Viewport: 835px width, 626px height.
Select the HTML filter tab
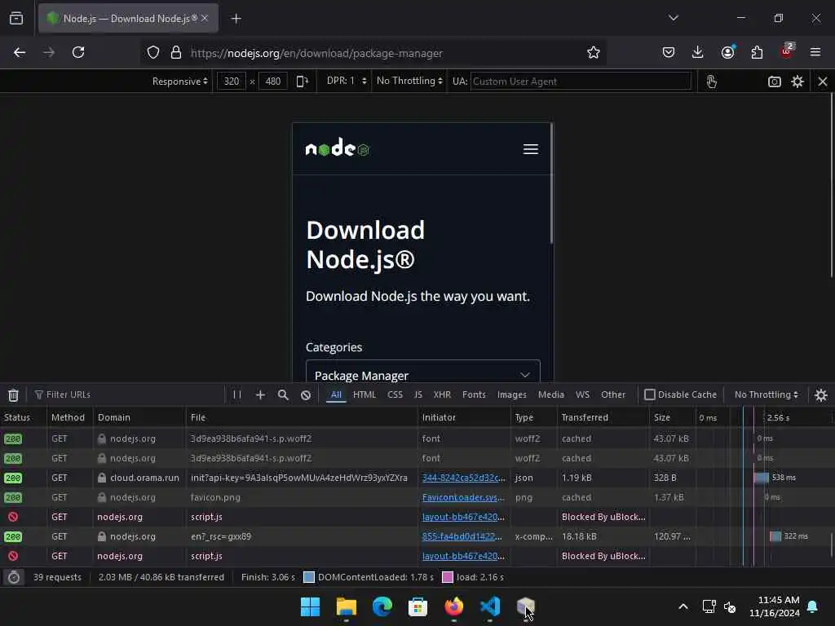(364, 395)
